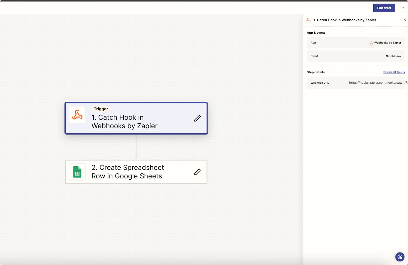
Task: Close the Catch Hook settings panel
Action: (x=404, y=20)
